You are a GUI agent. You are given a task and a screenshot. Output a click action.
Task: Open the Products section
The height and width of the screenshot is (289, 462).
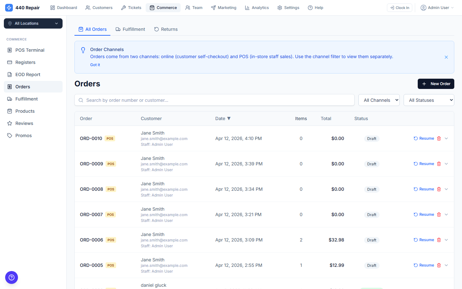[24, 111]
